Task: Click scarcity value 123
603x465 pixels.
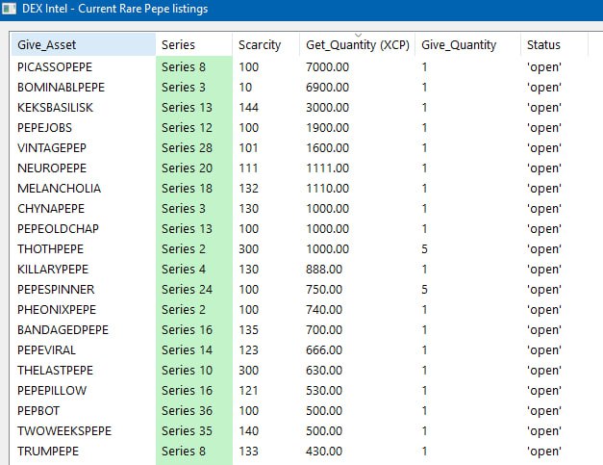Action: (248, 349)
